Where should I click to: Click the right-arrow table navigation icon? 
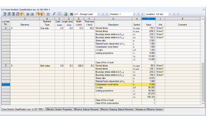(x=32, y=14)
